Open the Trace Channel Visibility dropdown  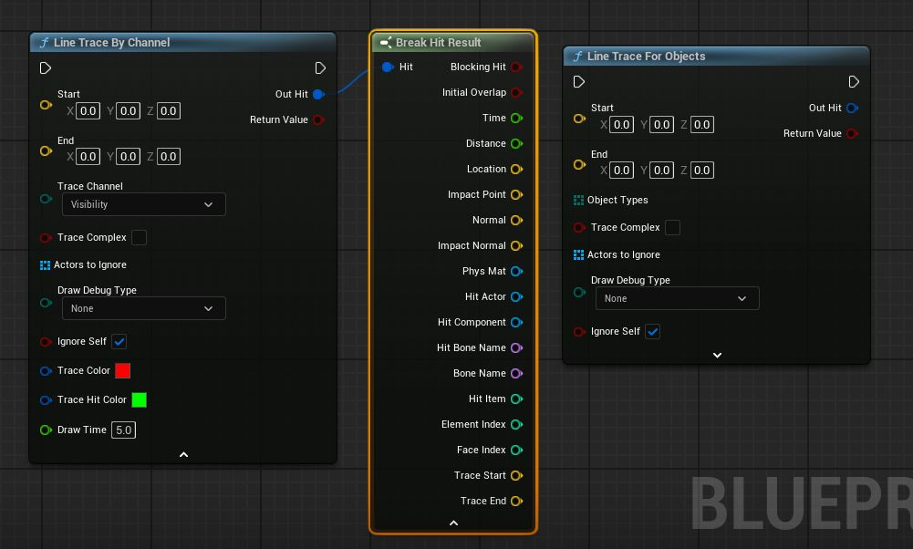point(144,204)
